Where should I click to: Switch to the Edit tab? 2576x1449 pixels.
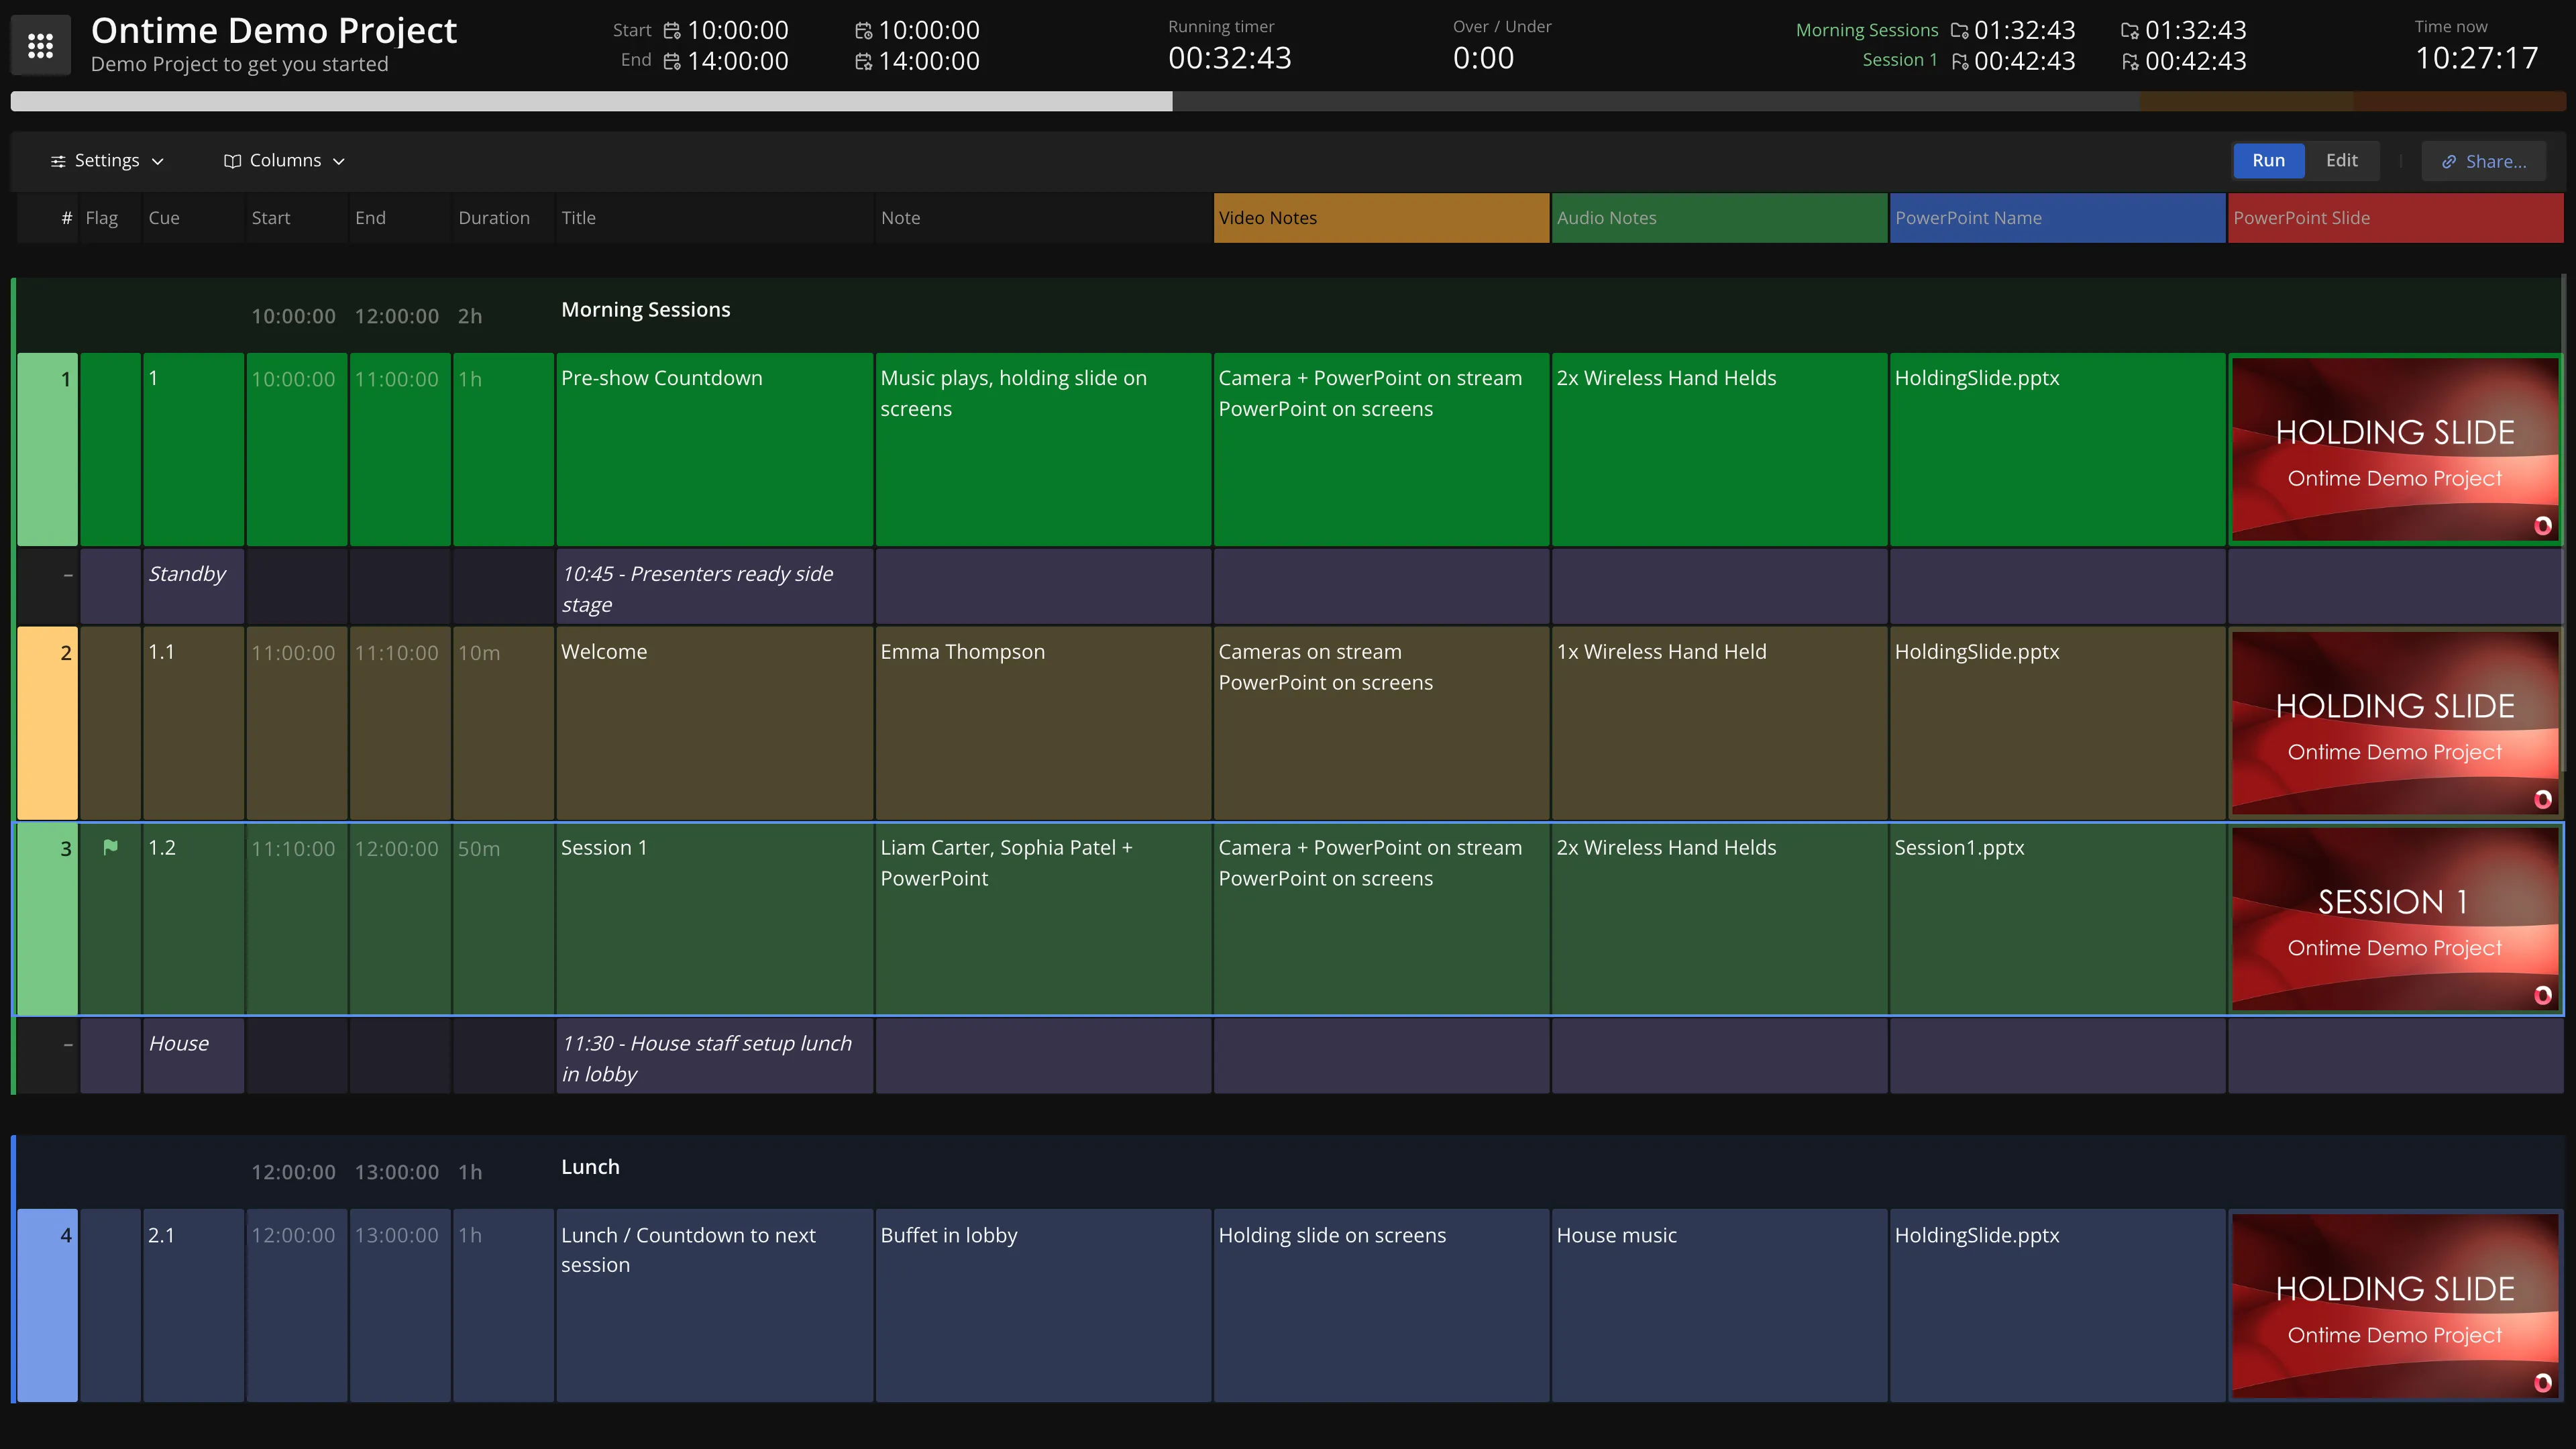tap(2342, 160)
